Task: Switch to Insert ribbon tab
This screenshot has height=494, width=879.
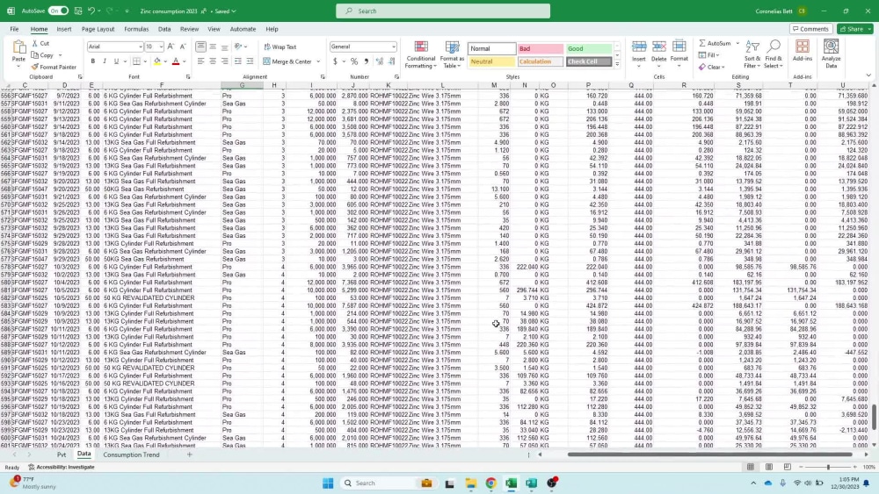Action: (x=64, y=29)
